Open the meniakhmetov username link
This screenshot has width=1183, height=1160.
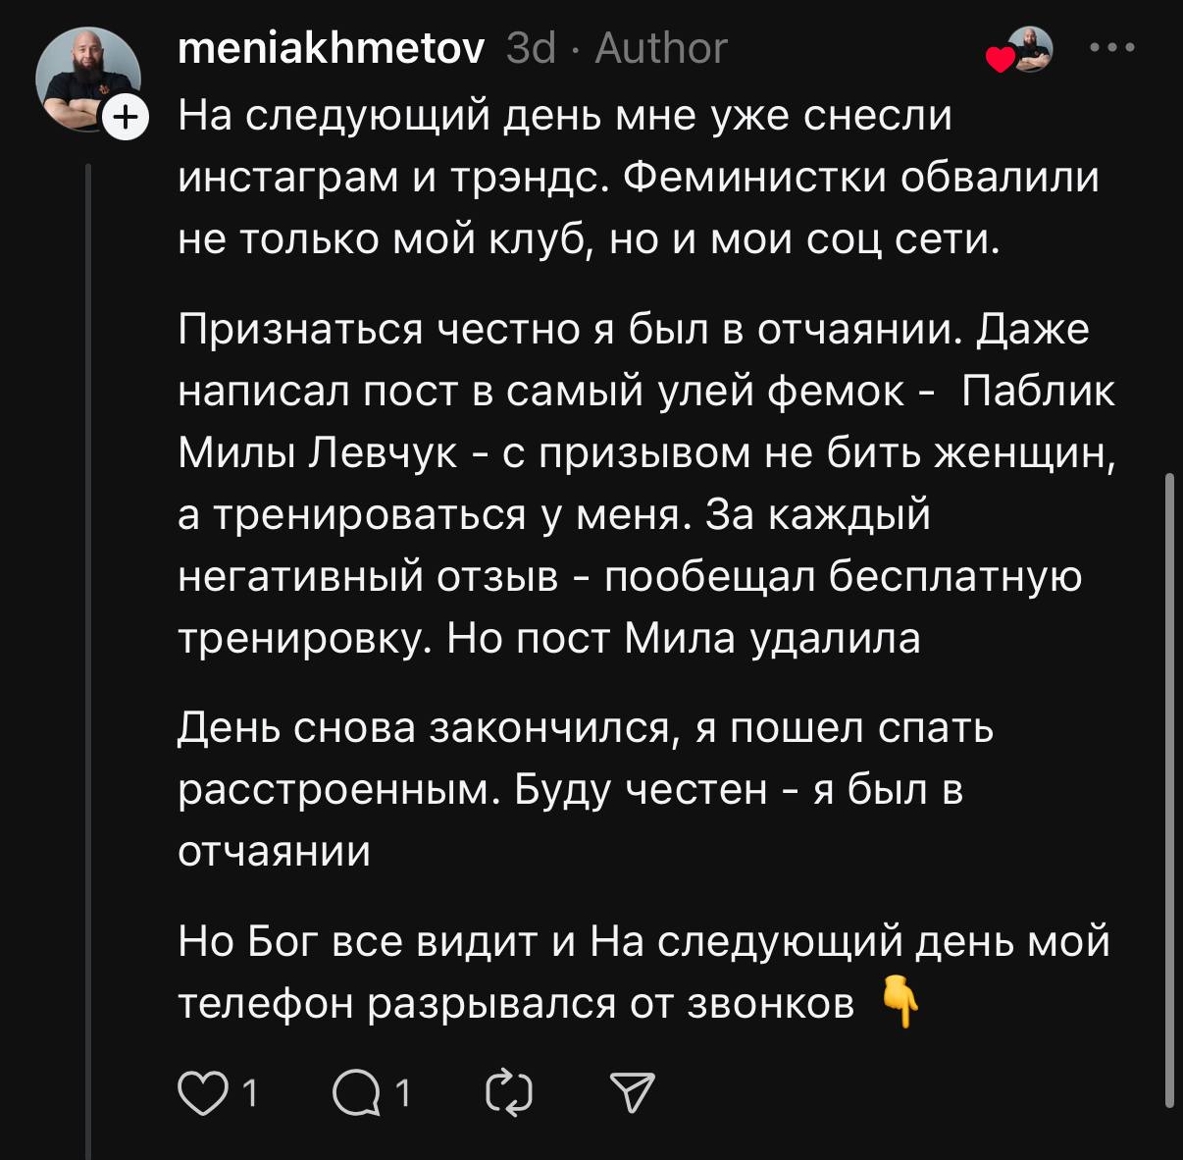pos(332,47)
